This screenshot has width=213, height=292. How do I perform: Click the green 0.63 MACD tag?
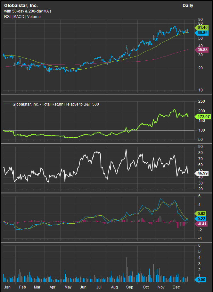point(202,213)
